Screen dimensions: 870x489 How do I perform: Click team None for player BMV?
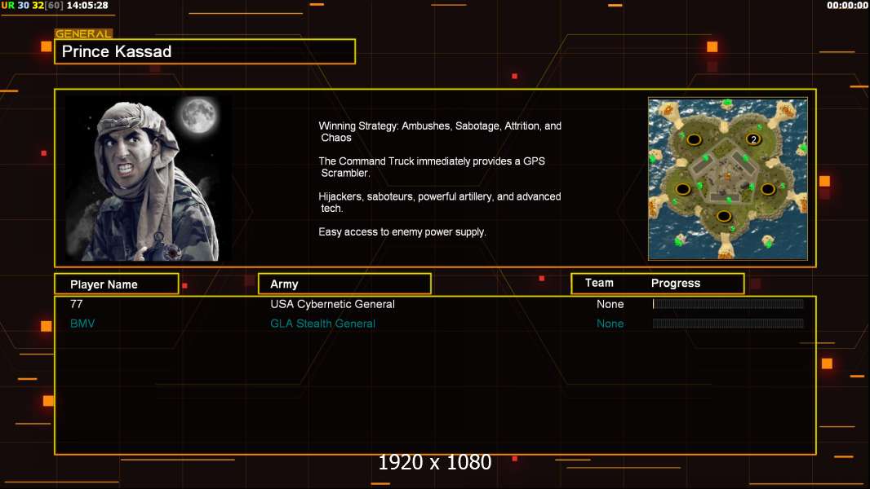pyautogui.click(x=610, y=324)
